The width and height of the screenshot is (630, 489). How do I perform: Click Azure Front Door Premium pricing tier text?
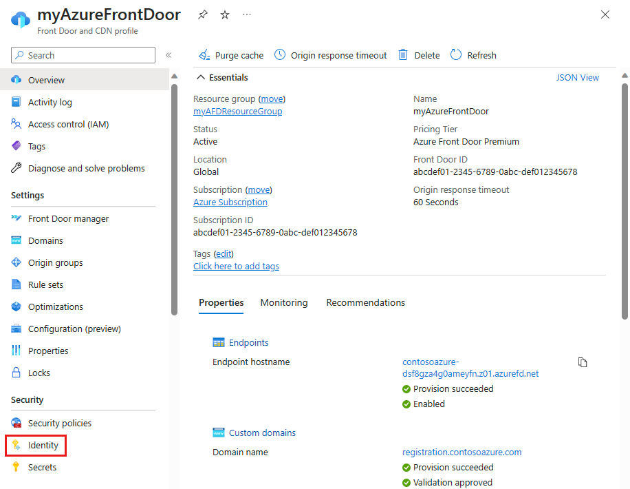[466, 142]
